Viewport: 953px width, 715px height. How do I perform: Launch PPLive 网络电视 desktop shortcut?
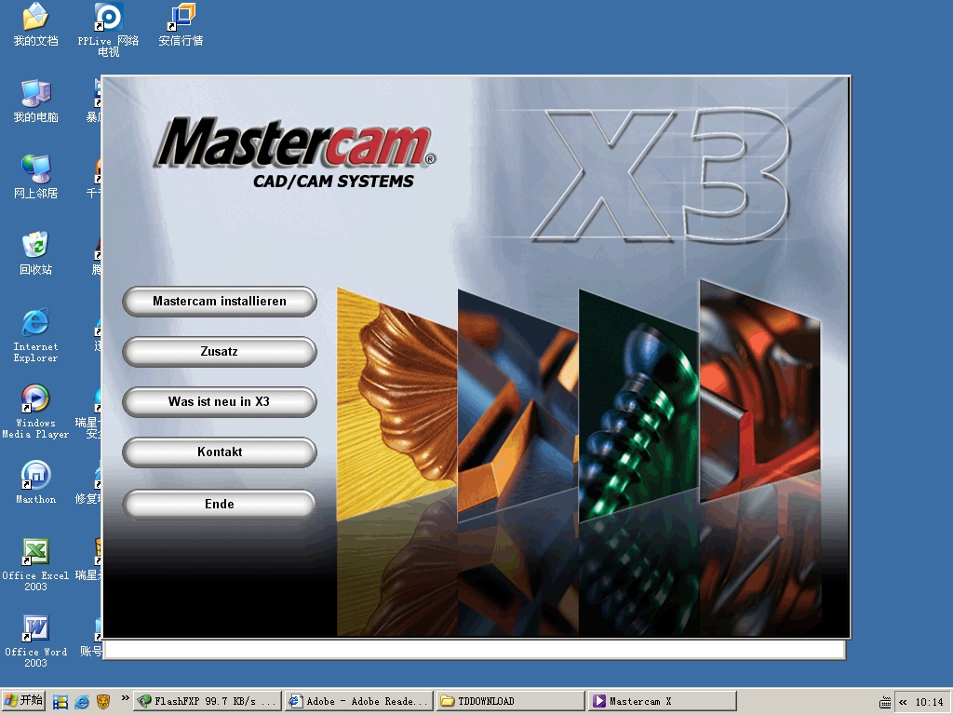(108, 29)
